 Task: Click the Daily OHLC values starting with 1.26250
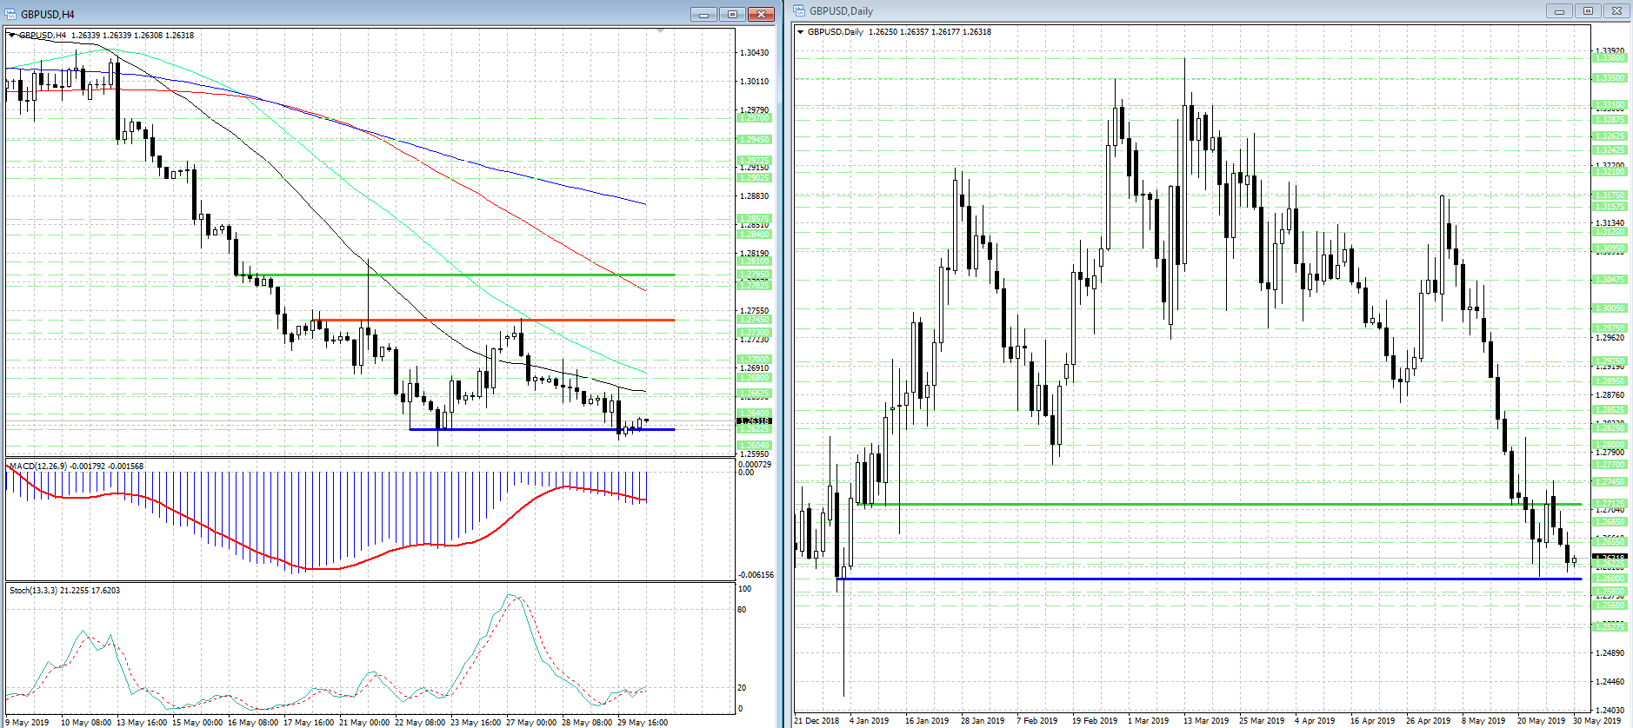click(x=930, y=32)
